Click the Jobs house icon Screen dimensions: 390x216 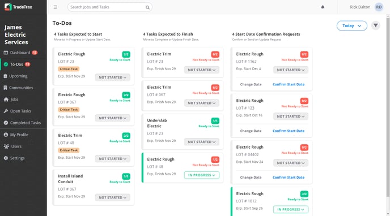point(6,99)
